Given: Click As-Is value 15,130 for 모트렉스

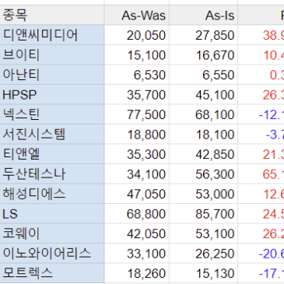Looking at the screenshot, I should point(203,273).
